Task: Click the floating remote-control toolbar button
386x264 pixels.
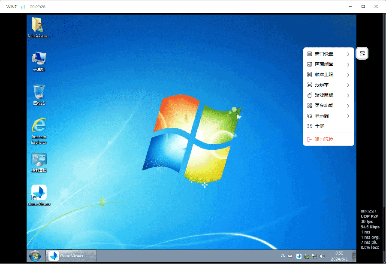Action: (362, 53)
